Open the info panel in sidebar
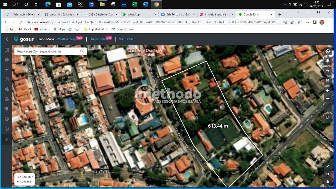 pyautogui.click(x=7, y=129)
